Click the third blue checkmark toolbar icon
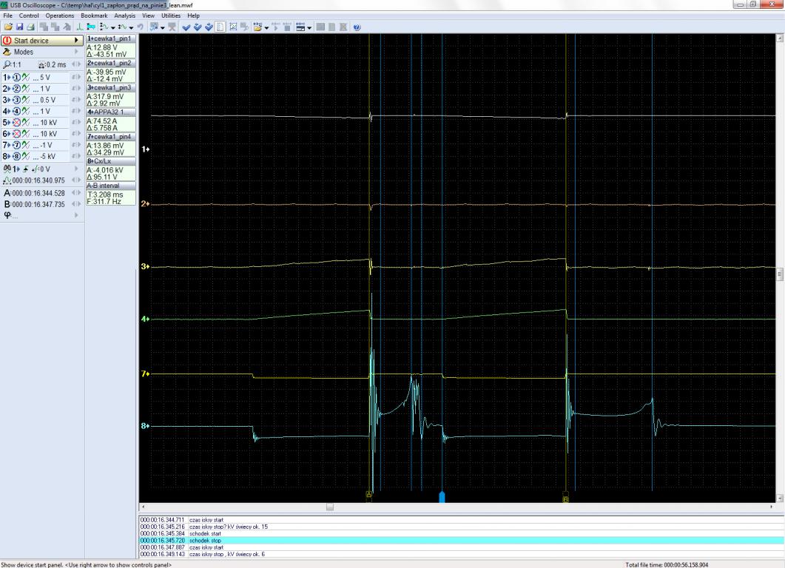This screenshot has width=785, height=568. coord(209,27)
